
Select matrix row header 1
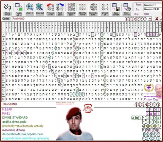click(3, 35)
